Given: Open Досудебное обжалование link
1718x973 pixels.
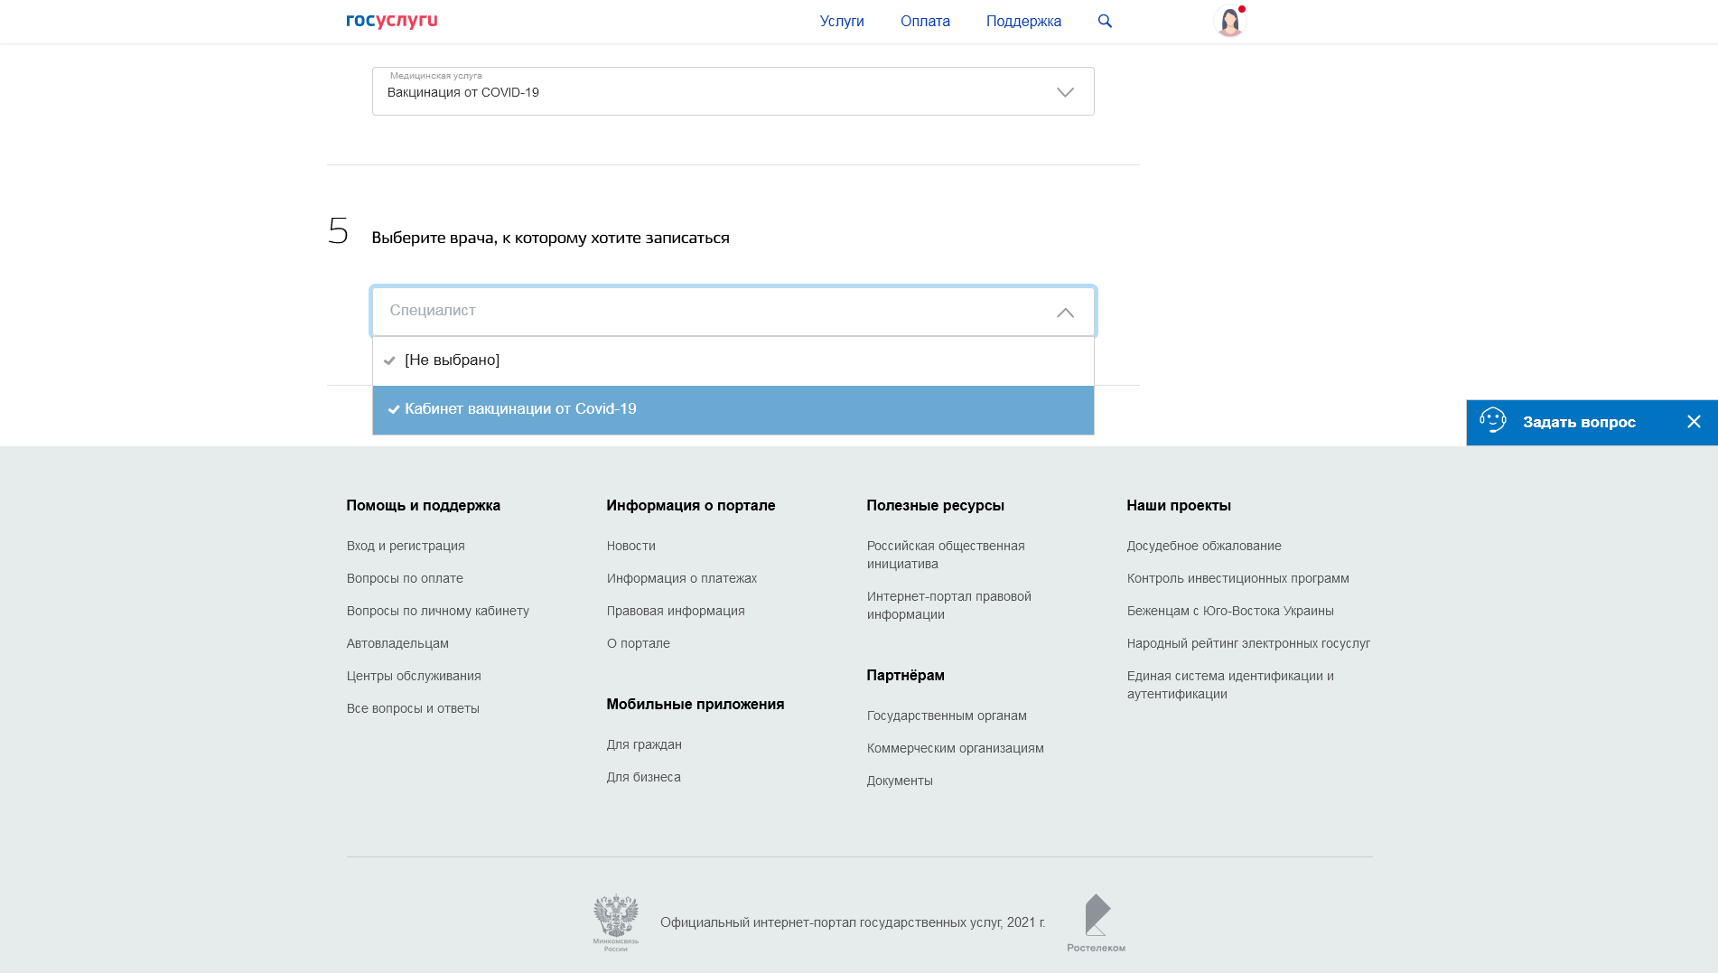Looking at the screenshot, I should coord(1204,546).
